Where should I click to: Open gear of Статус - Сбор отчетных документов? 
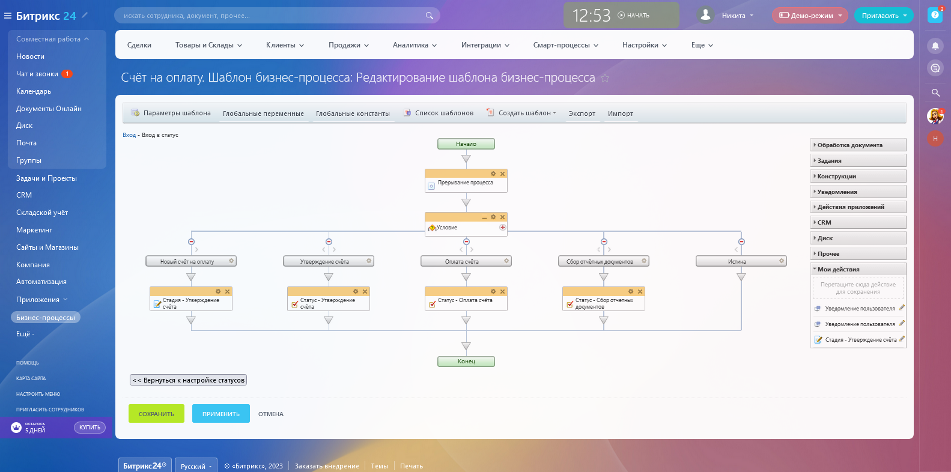click(631, 291)
